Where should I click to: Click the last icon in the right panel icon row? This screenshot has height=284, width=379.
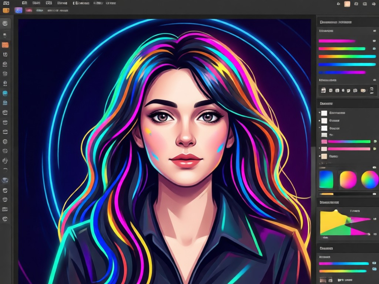click(x=372, y=90)
